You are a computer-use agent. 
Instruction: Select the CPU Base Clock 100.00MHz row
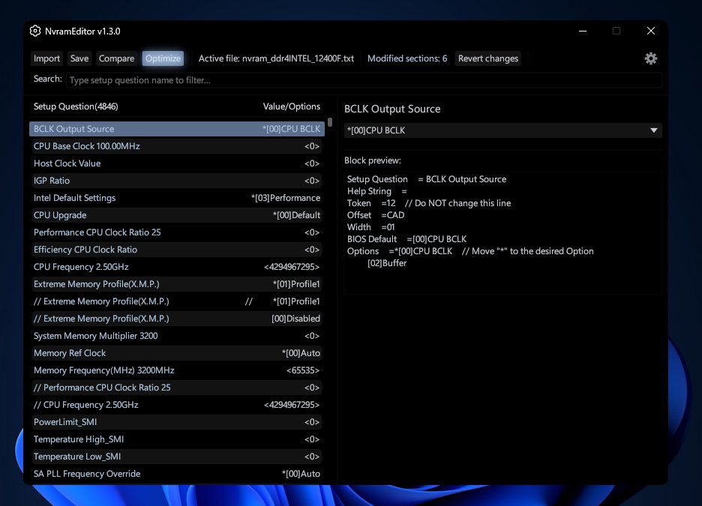pyautogui.click(x=177, y=146)
